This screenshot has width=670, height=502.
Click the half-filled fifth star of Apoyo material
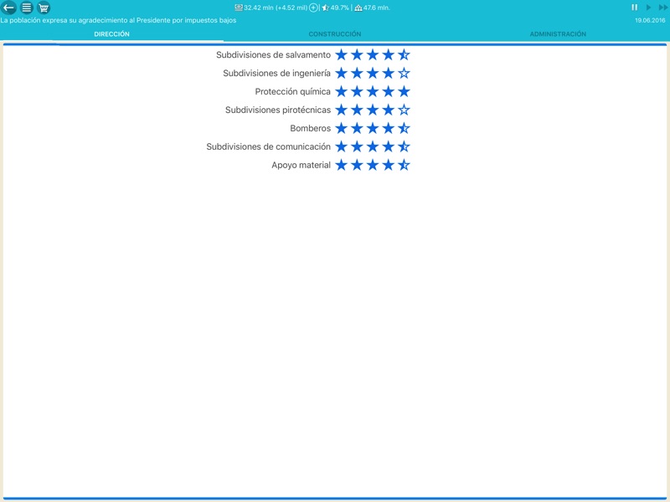click(404, 165)
